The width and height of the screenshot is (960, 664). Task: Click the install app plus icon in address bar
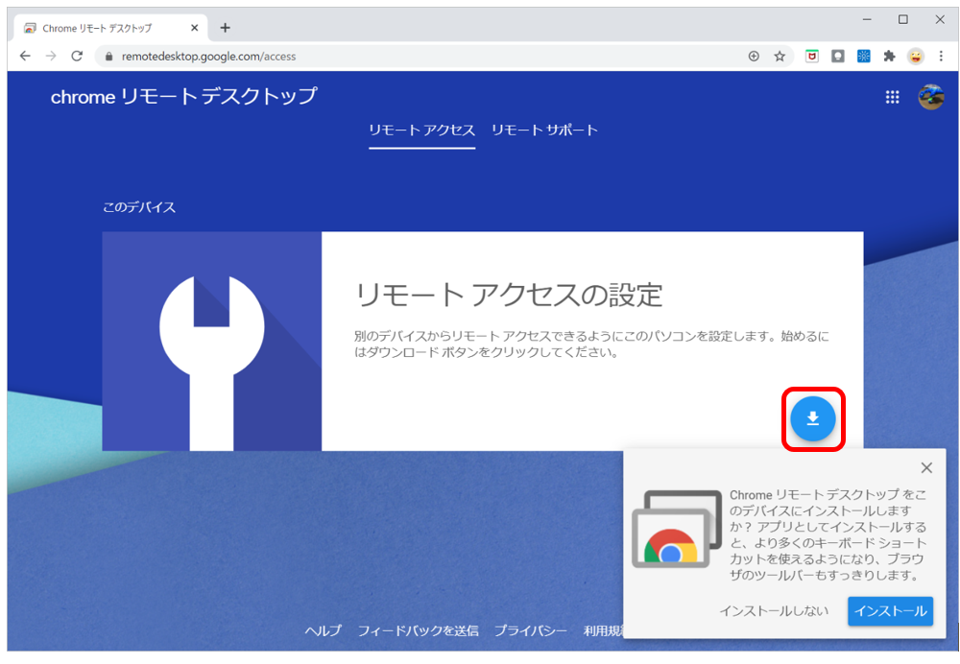pyautogui.click(x=754, y=57)
